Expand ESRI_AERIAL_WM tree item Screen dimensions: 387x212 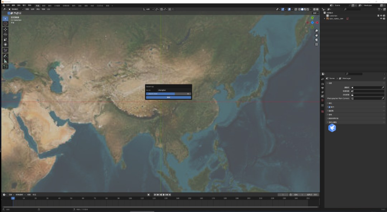coord(325,19)
